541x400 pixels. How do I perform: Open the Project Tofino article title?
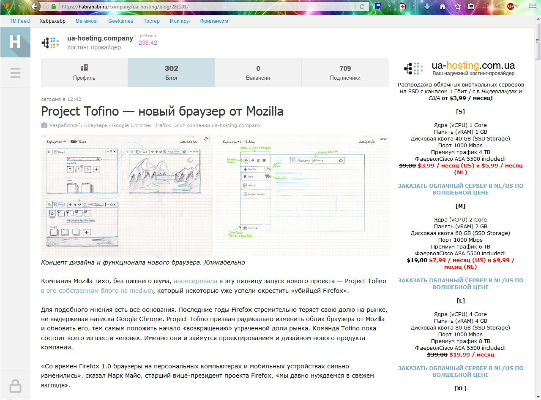tap(162, 111)
